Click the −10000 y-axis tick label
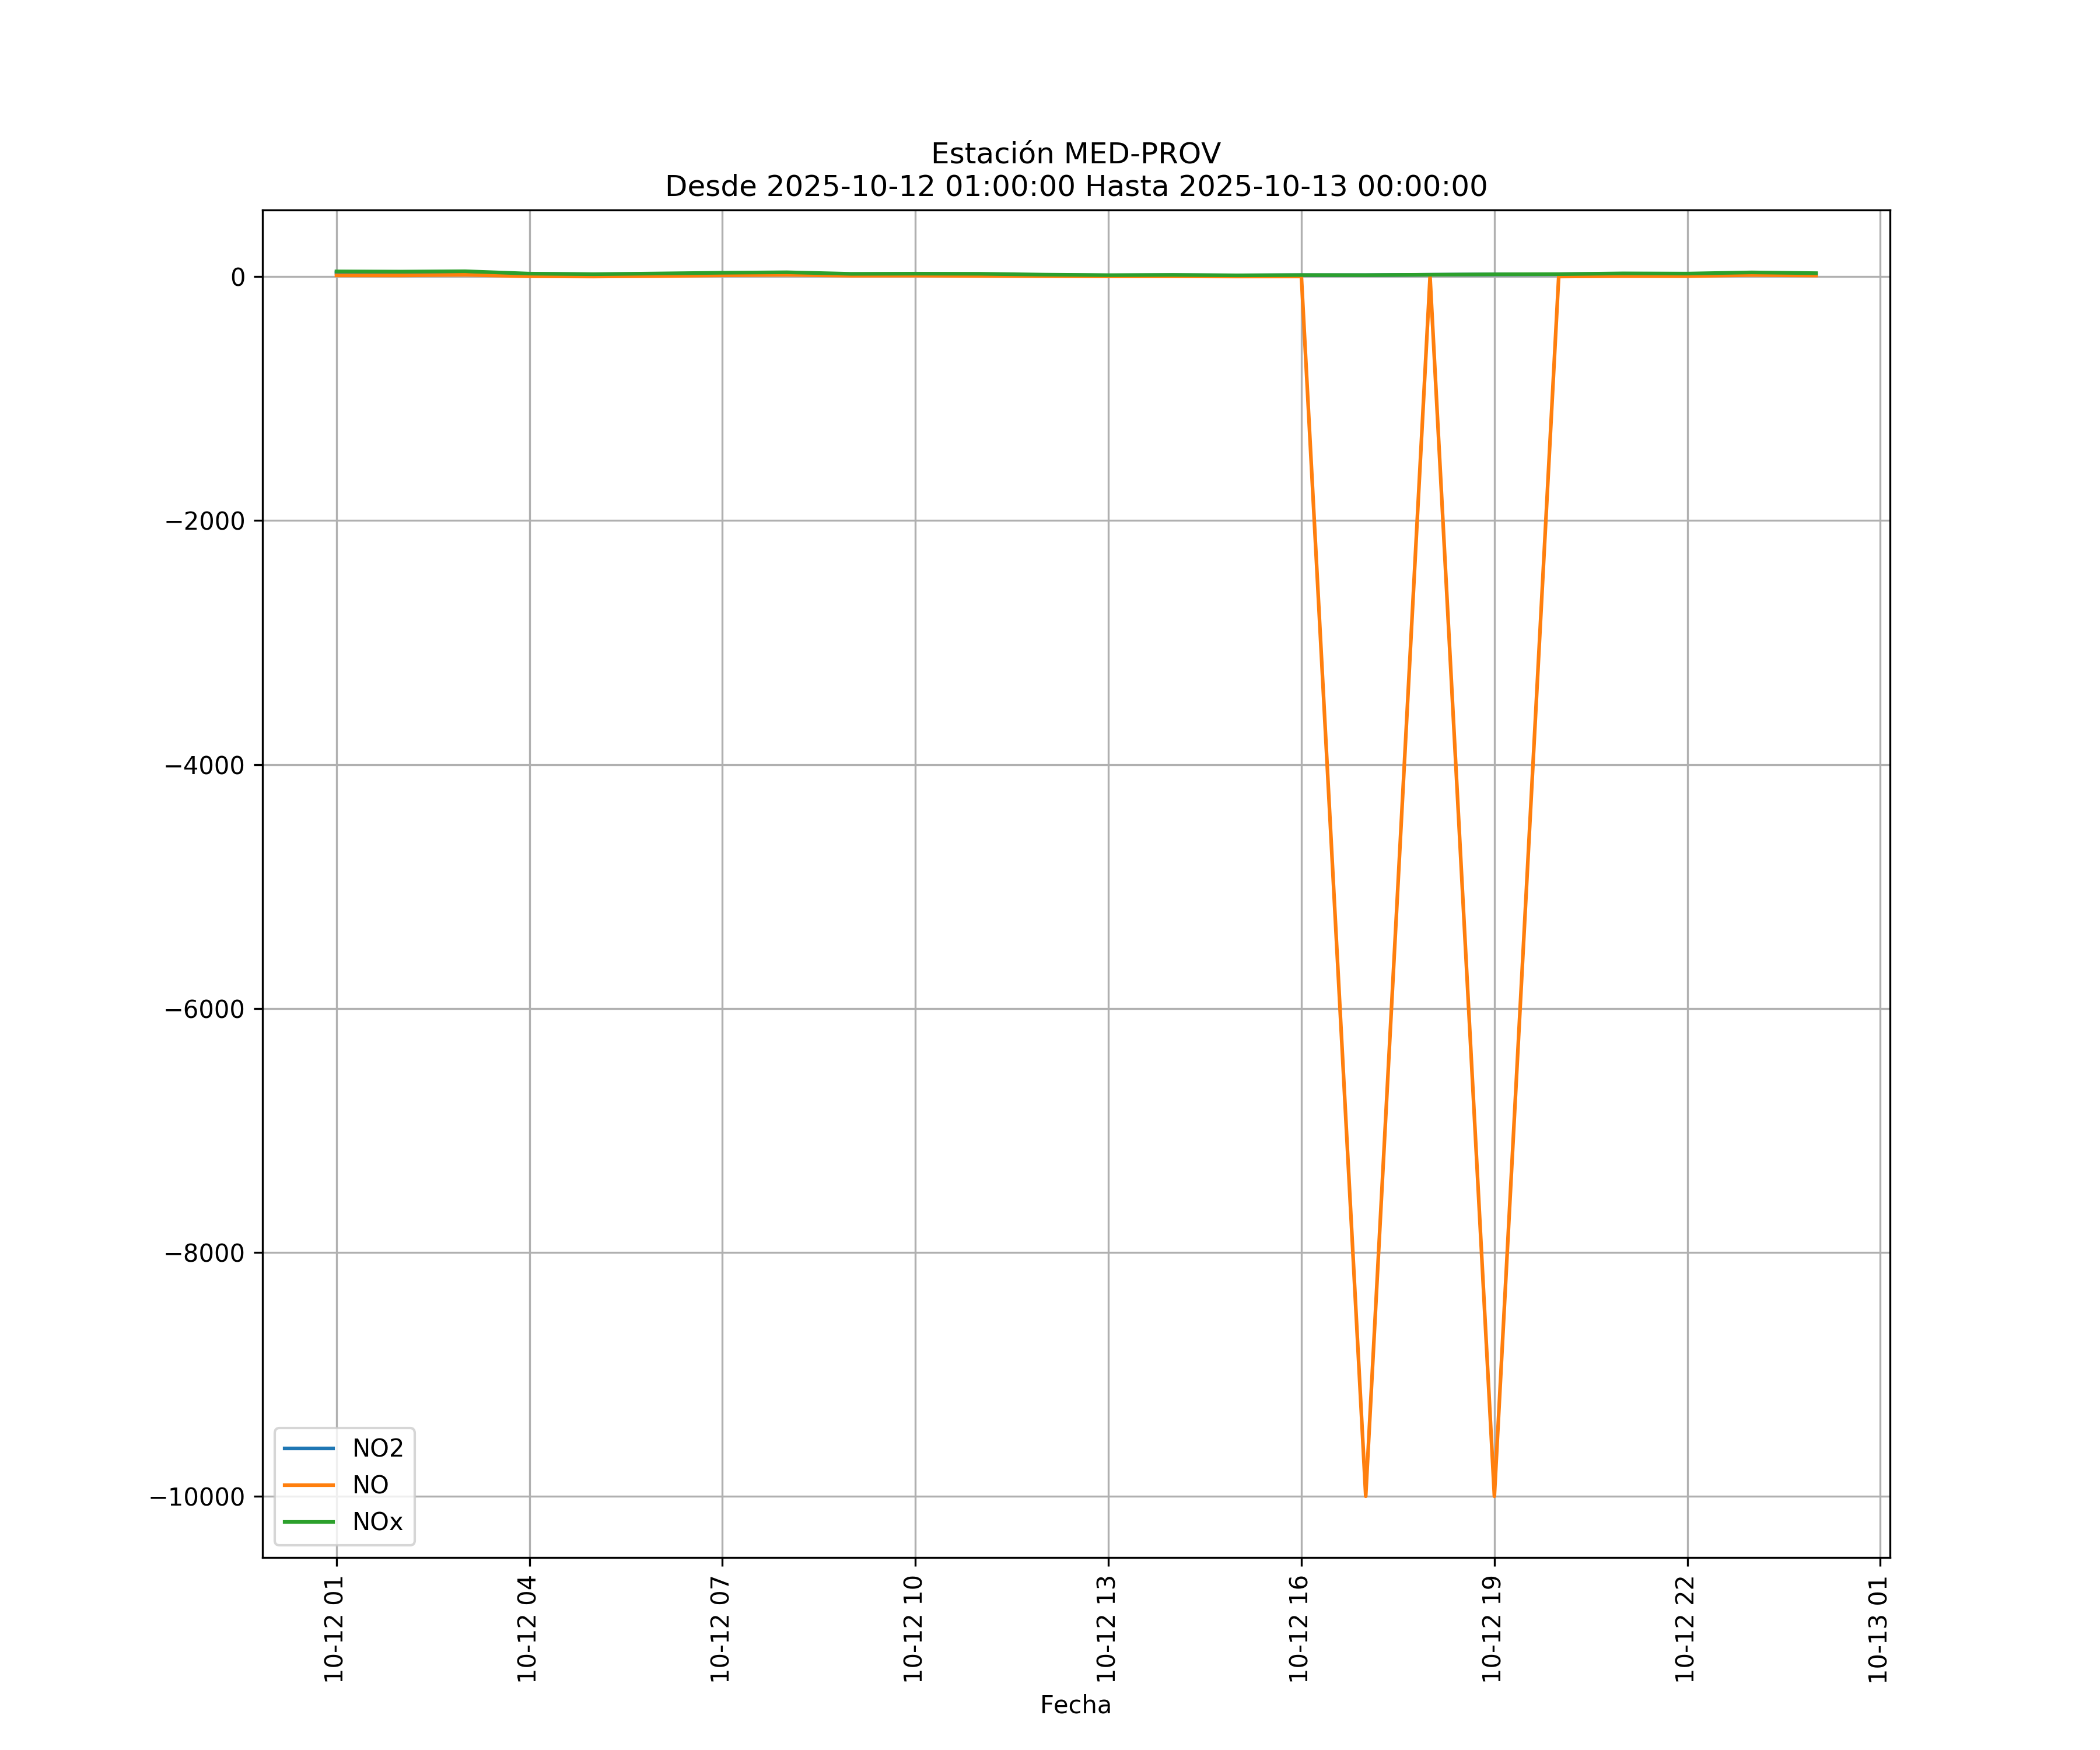 pyautogui.click(x=197, y=1497)
